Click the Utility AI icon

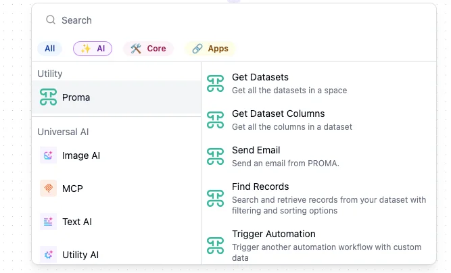coord(48,255)
